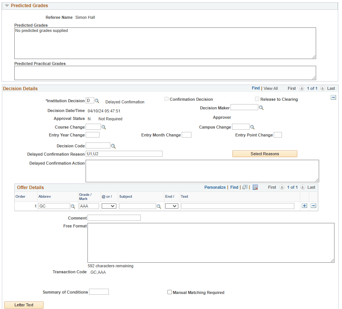The width and height of the screenshot is (342, 309).
Task: Sort by Abbrev column header
Action: [x=45, y=196]
